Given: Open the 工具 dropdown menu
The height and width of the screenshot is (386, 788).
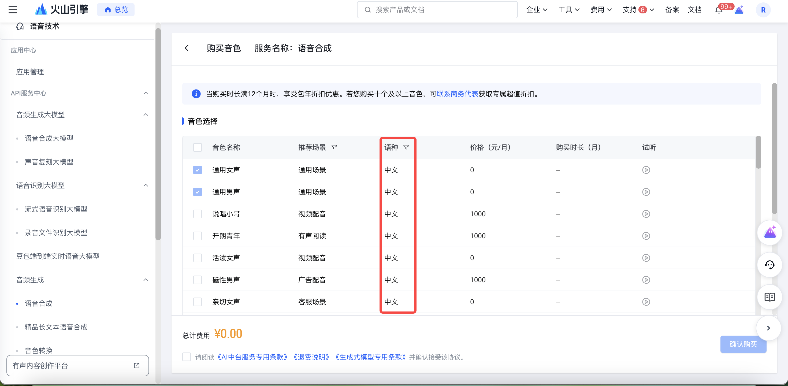Looking at the screenshot, I should click(x=569, y=10).
